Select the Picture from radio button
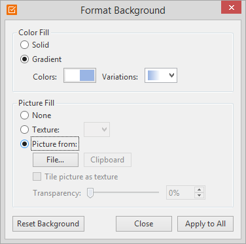 pyautogui.click(x=24, y=144)
